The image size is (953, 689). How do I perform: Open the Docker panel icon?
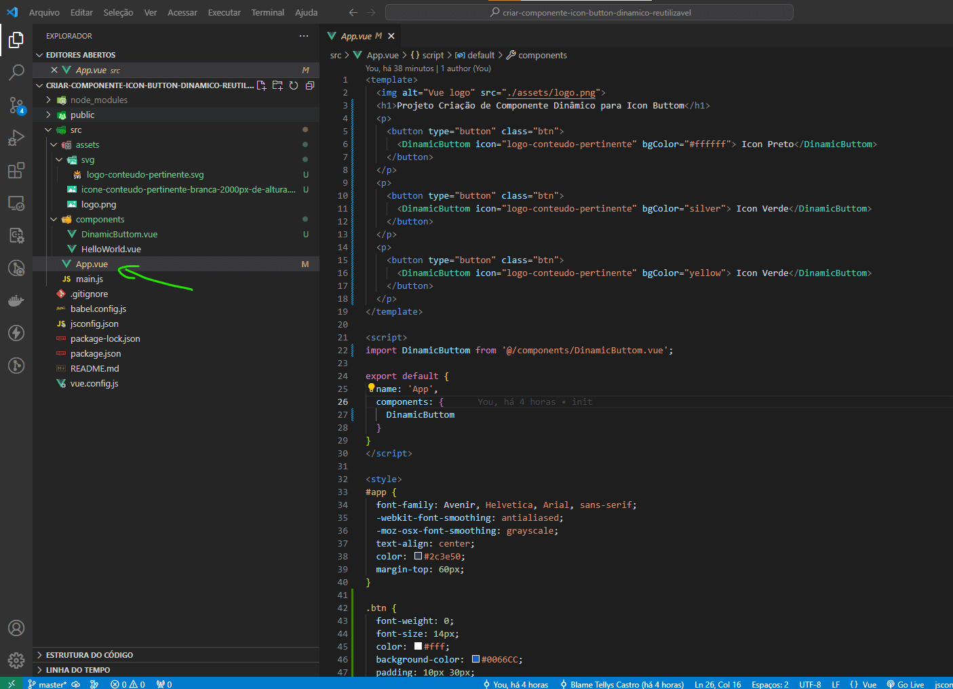[16, 300]
